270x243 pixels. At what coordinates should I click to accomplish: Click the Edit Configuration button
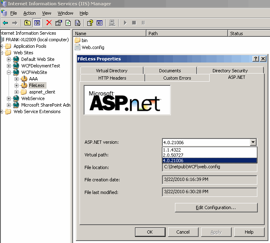[216, 207]
